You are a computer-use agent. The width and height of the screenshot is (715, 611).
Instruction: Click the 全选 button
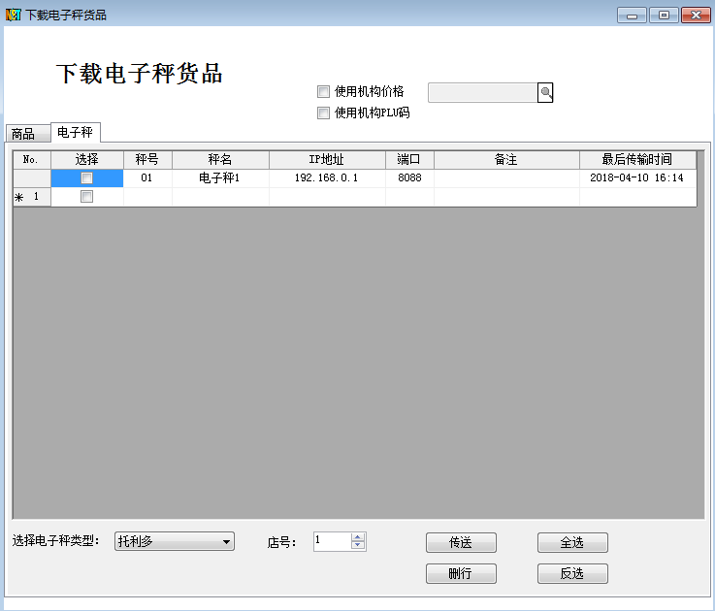tap(572, 542)
